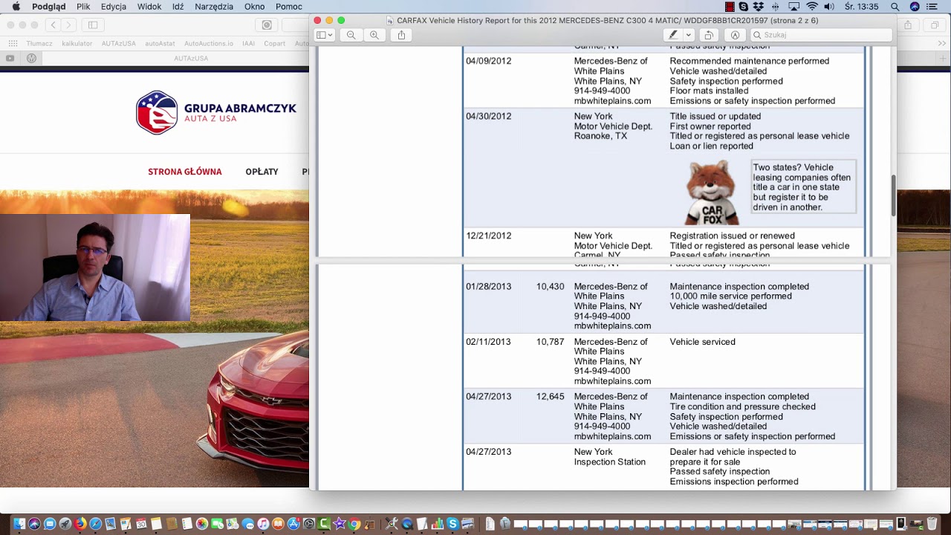Click the Car Fox mascot image

(x=711, y=192)
